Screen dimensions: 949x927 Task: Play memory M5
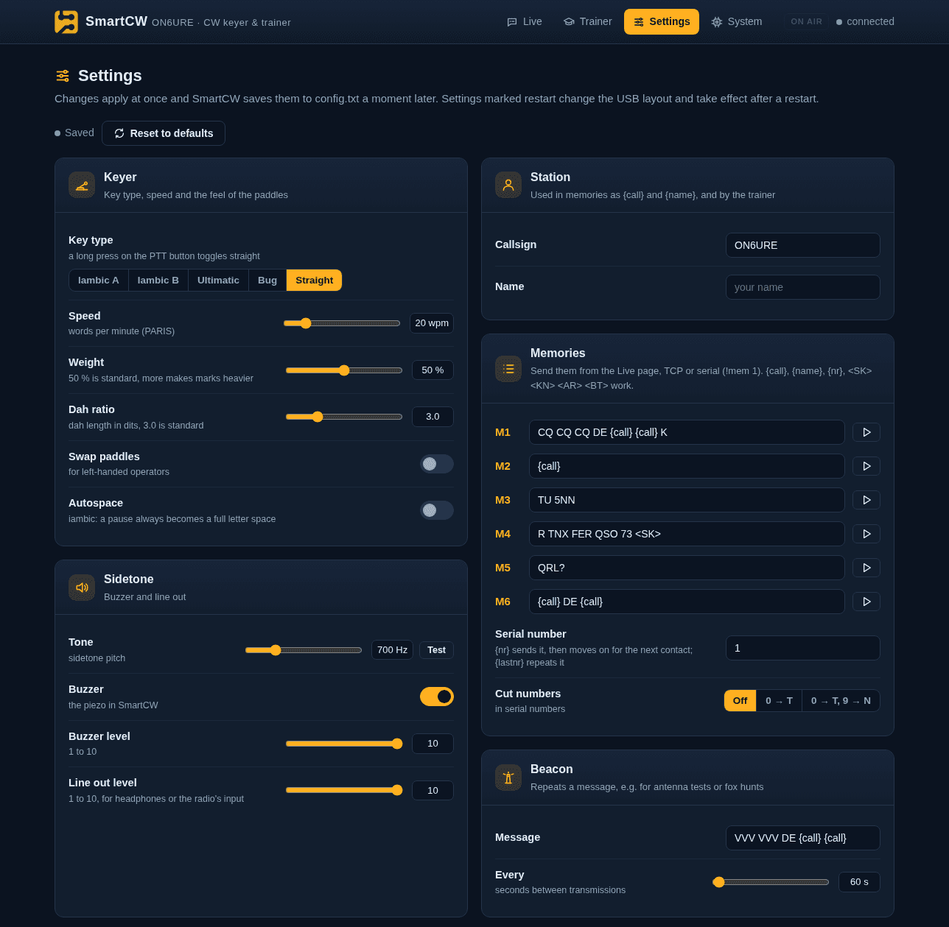point(866,568)
